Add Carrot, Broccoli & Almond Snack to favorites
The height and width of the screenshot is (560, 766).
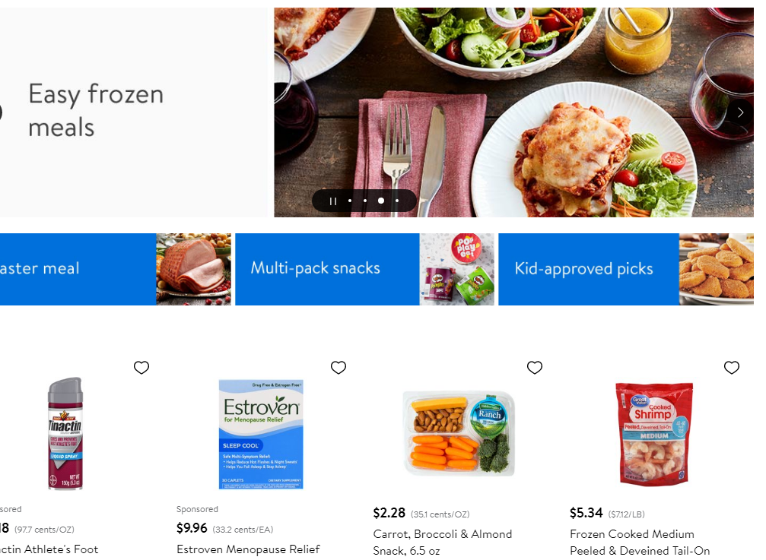[535, 368]
